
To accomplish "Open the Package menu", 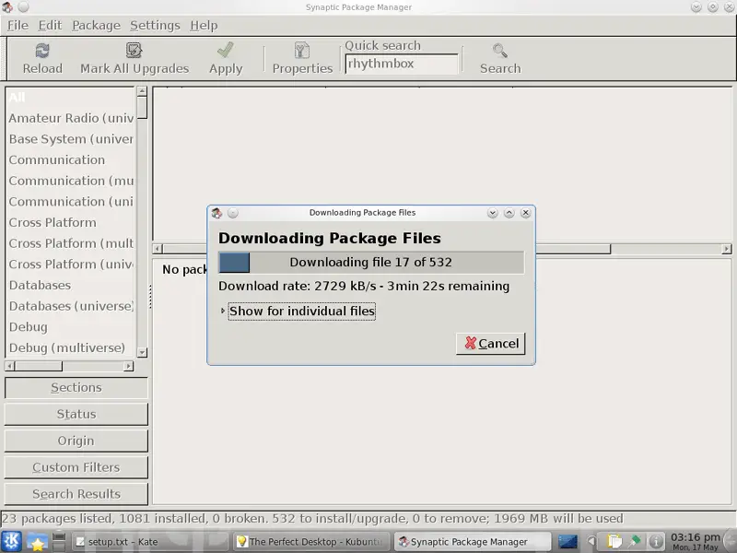I will point(97,26).
